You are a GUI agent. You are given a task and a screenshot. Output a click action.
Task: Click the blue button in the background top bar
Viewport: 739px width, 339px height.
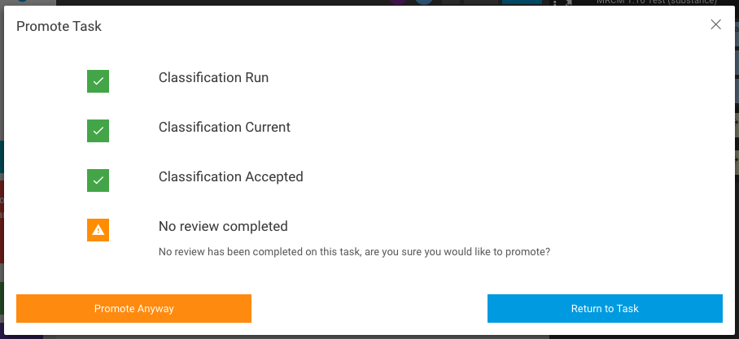(522, 2)
